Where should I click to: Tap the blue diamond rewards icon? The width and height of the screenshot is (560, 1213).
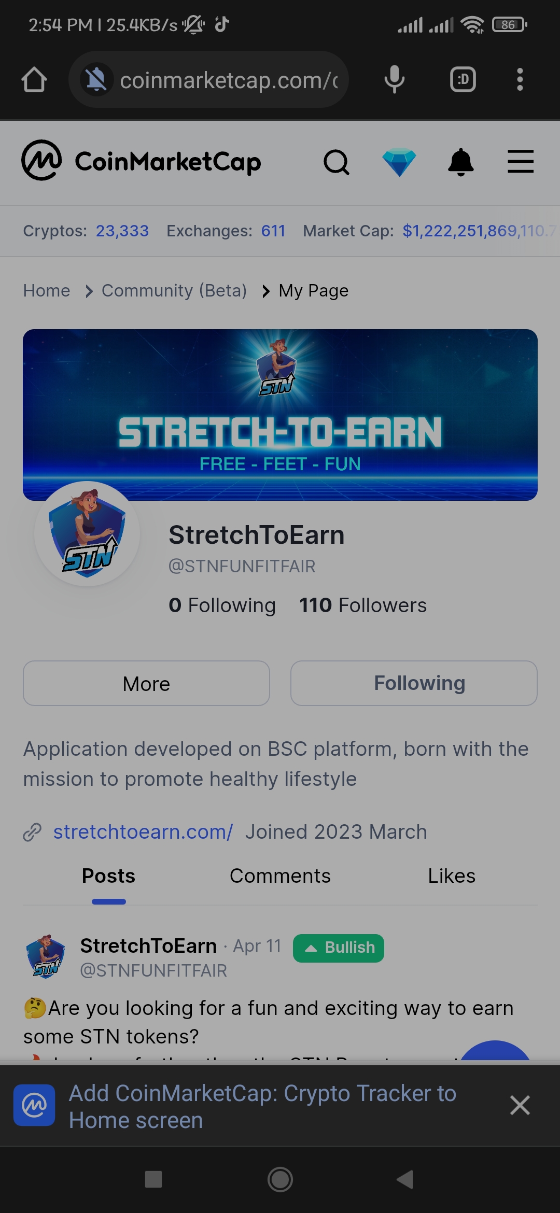tap(399, 162)
